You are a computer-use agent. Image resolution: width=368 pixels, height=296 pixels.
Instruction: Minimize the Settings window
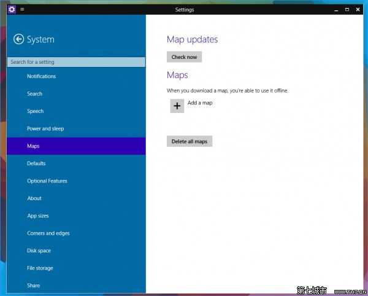click(336, 10)
